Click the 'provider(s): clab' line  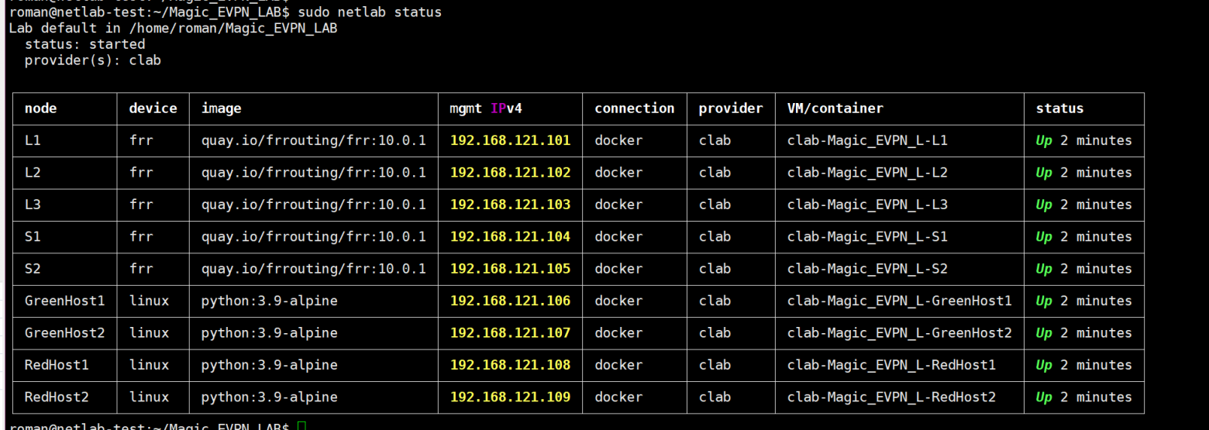tap(92, 60)
